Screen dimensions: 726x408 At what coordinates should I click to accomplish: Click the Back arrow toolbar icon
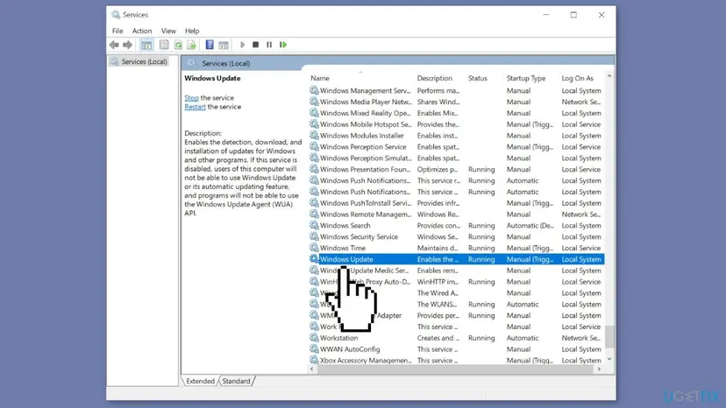click(x=114, y=45)
